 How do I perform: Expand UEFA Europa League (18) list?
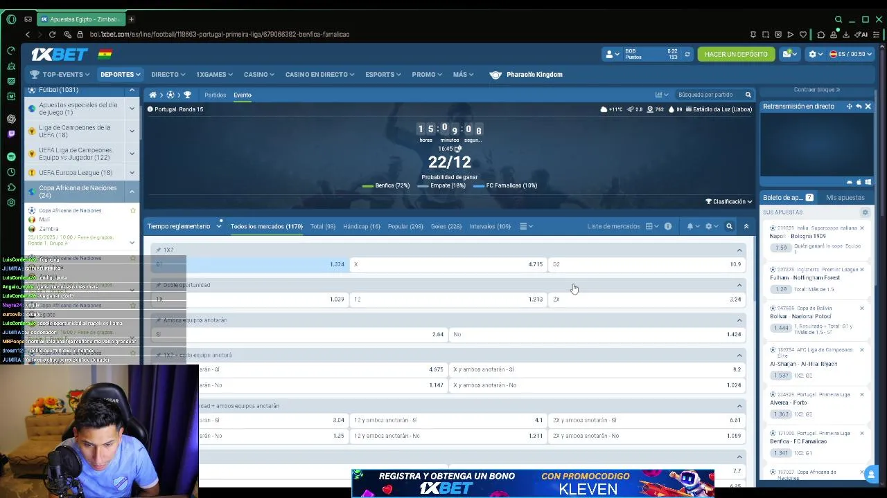tap(132, 173)
